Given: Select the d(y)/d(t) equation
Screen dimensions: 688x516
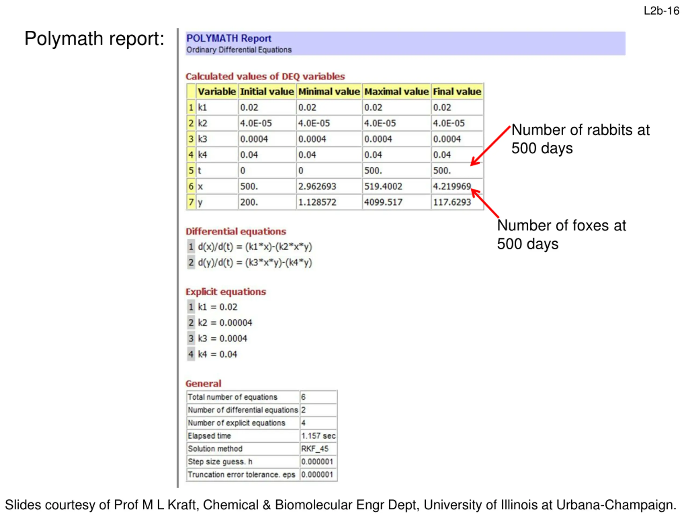Looking at the screenshot, I should point(255,263).
